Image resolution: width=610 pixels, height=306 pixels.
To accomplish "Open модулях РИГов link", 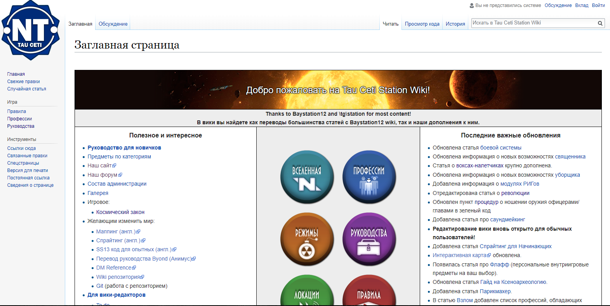I will point(520,184).
